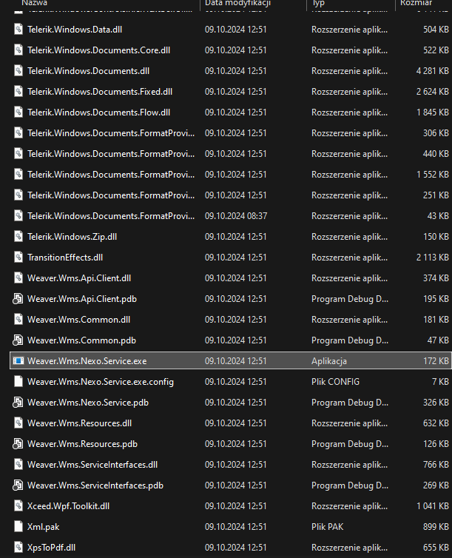Click the XpsToPdf.dll file icon
Viewport: 452px width, 558px height.
[x=18, y=548]
